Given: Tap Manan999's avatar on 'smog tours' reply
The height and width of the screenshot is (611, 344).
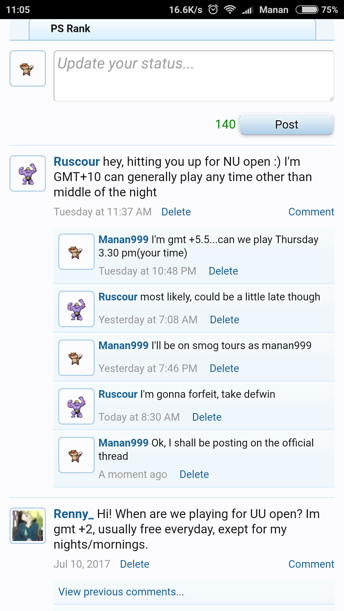Looking at the screenshot, I should pos(76,358).
